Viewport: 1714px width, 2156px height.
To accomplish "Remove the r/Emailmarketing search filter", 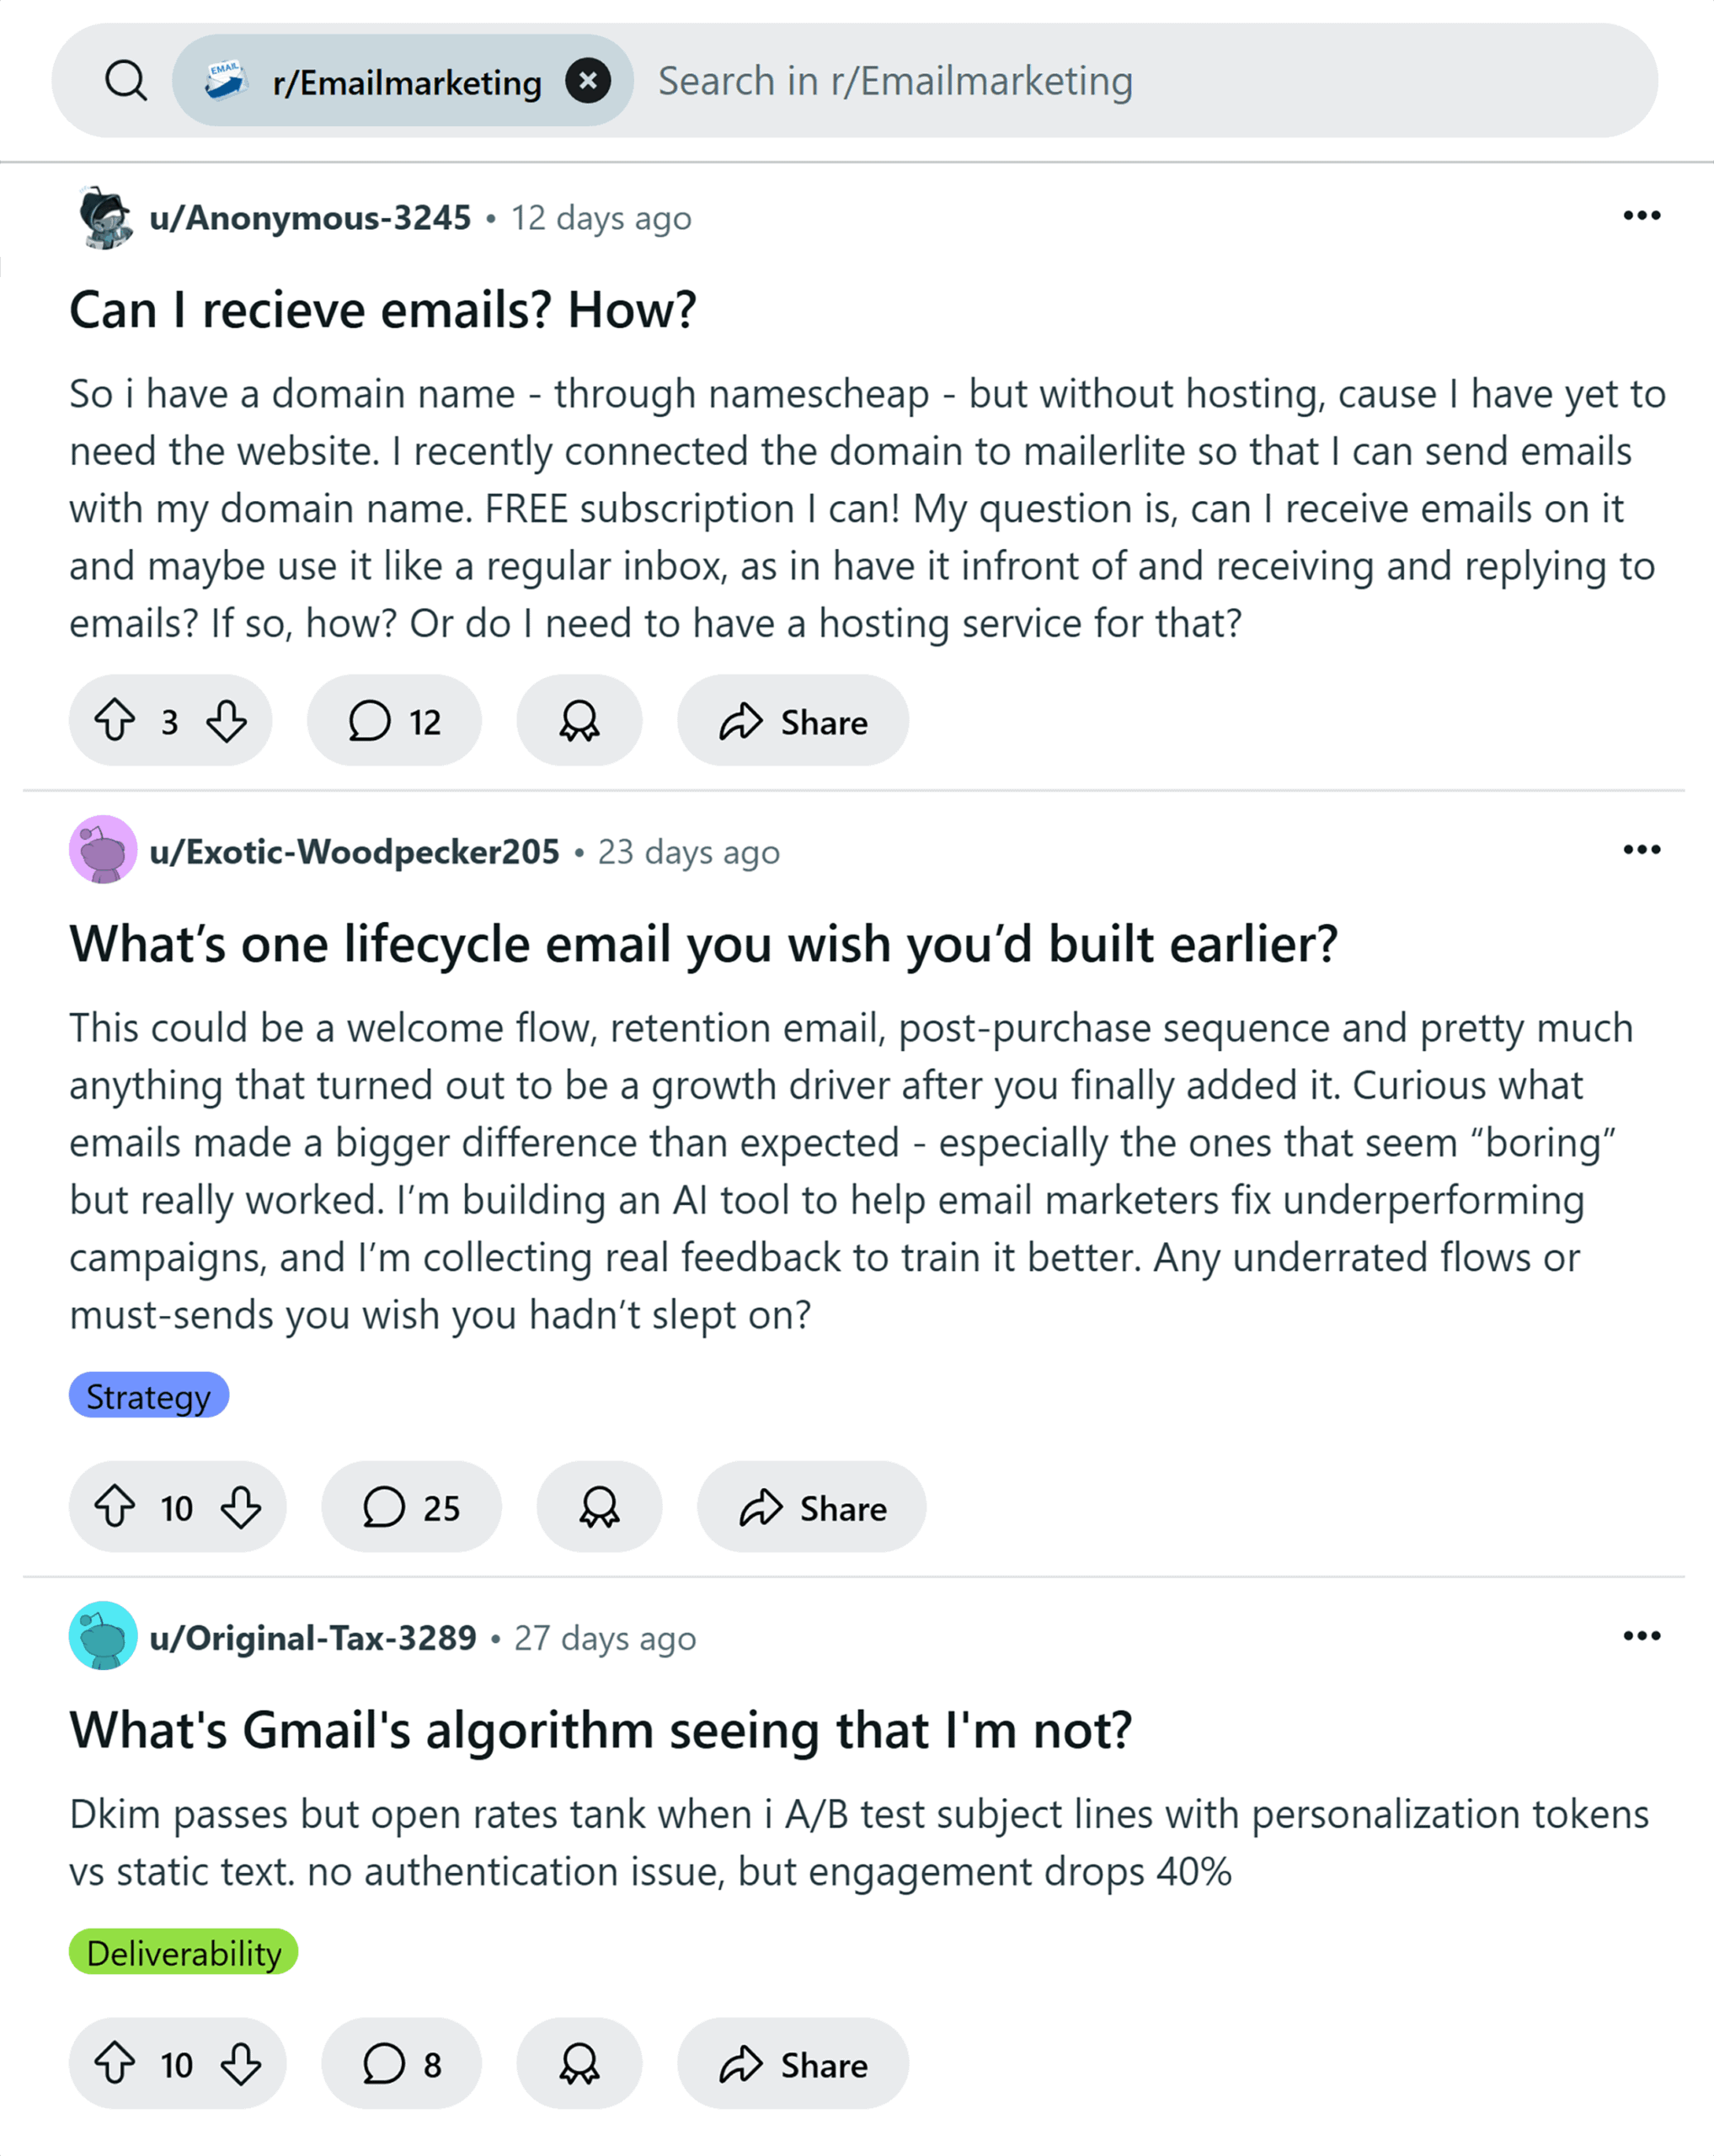I will coord(588,81).
